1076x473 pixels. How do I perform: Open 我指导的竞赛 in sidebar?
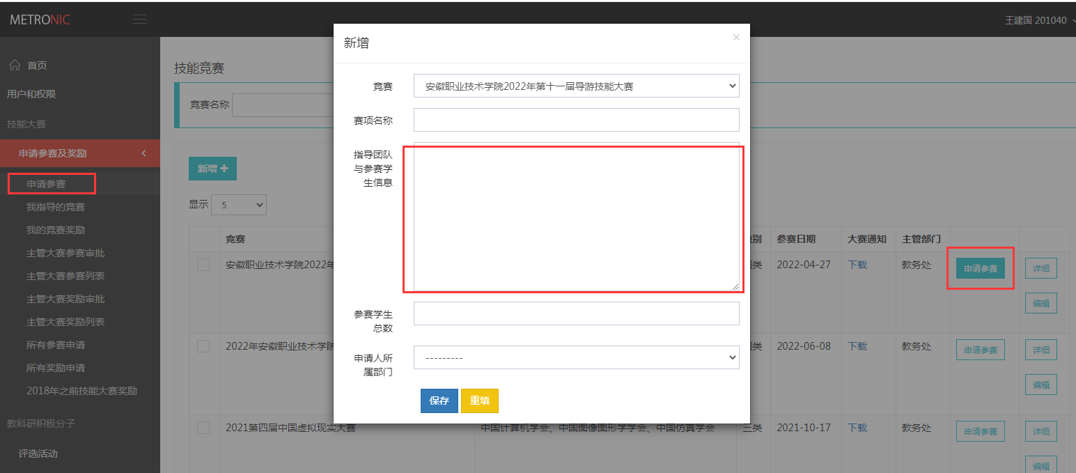pos(56,207)
